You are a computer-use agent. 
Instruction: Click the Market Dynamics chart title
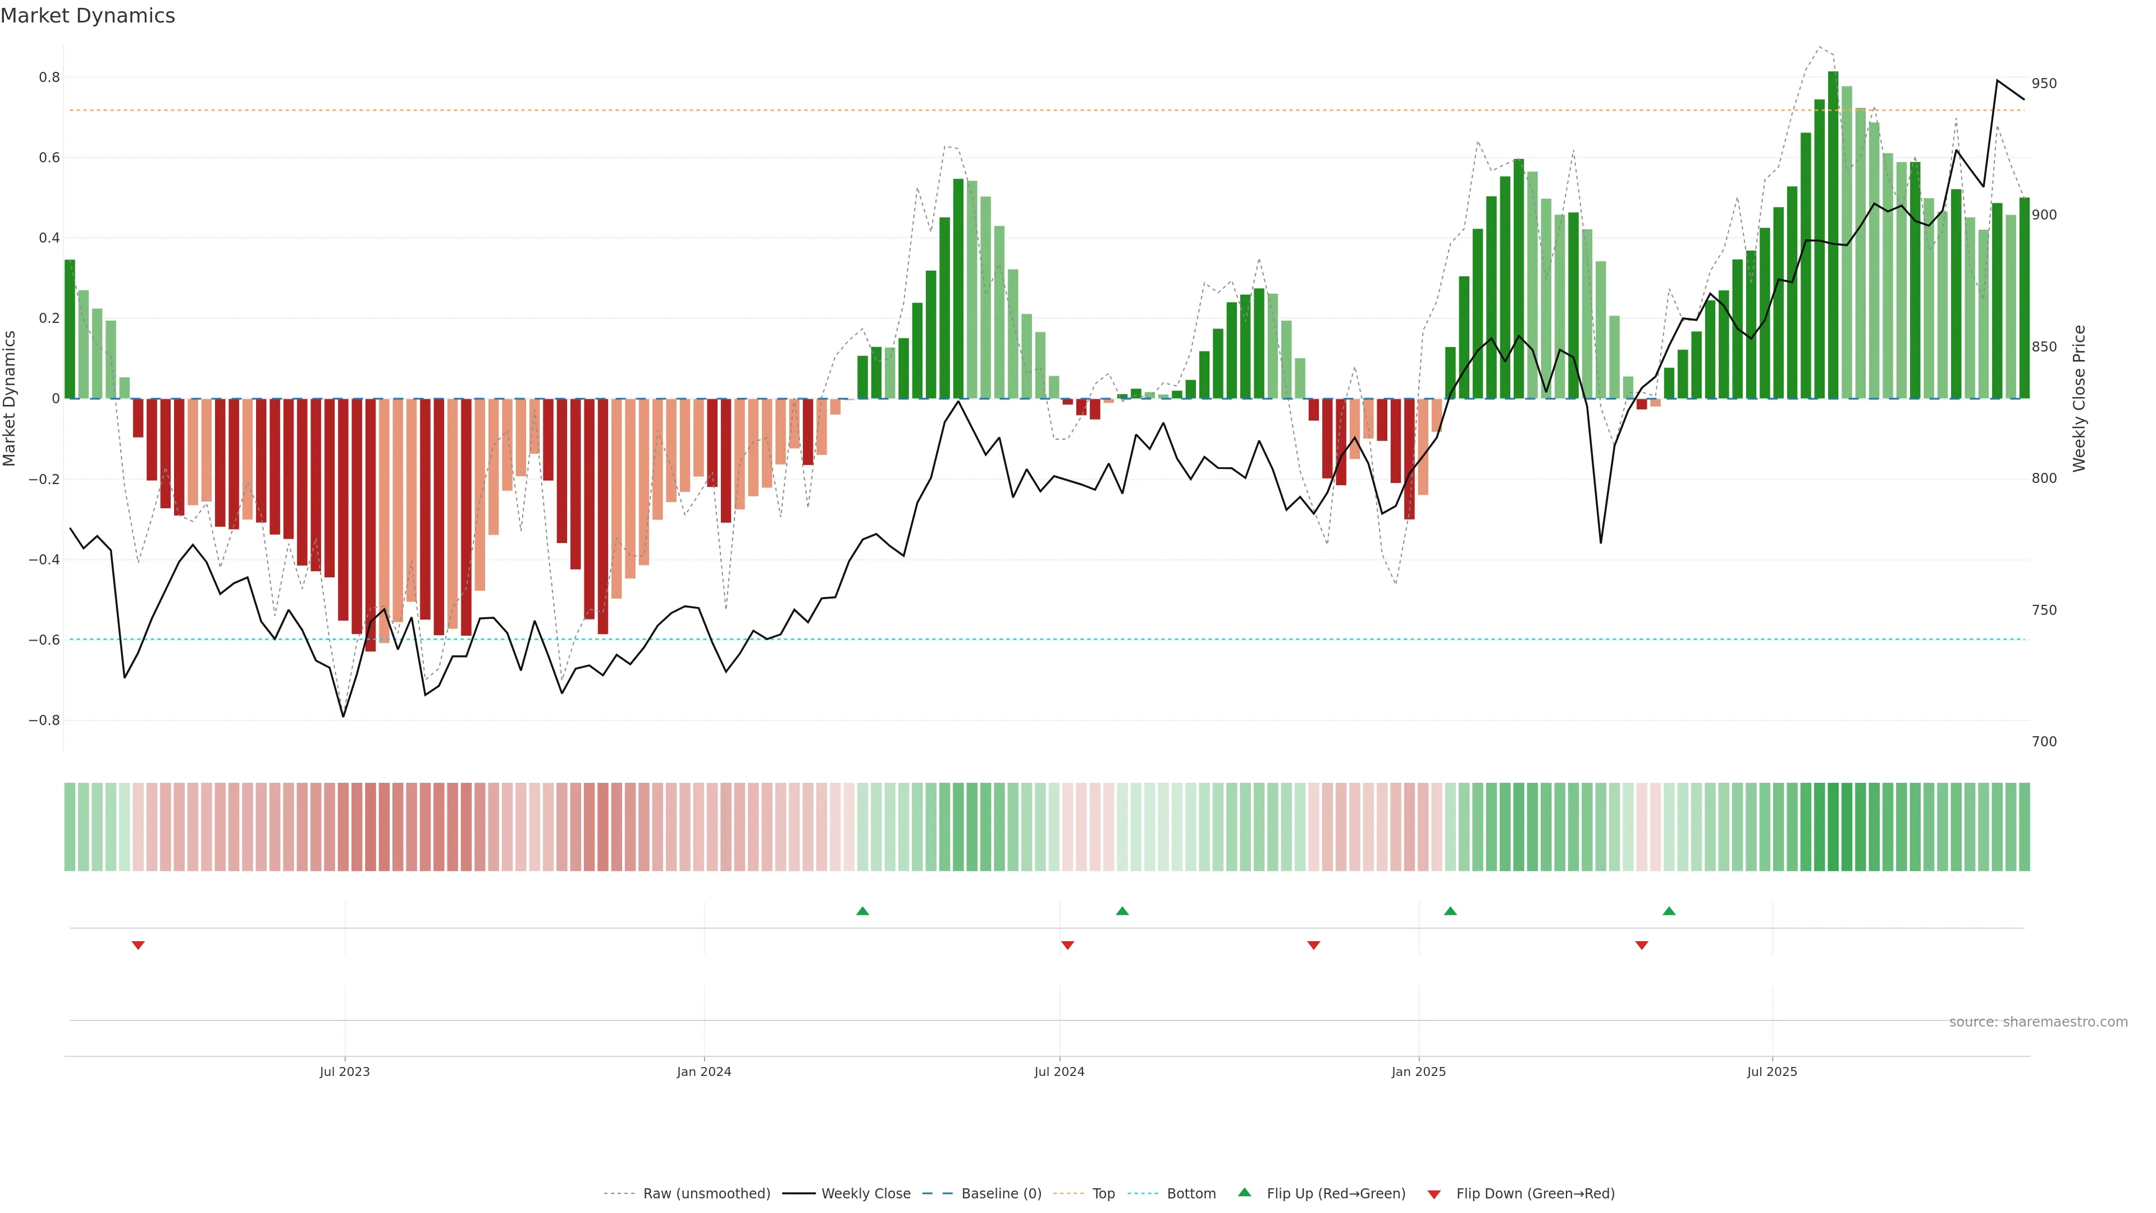point(88,16)
